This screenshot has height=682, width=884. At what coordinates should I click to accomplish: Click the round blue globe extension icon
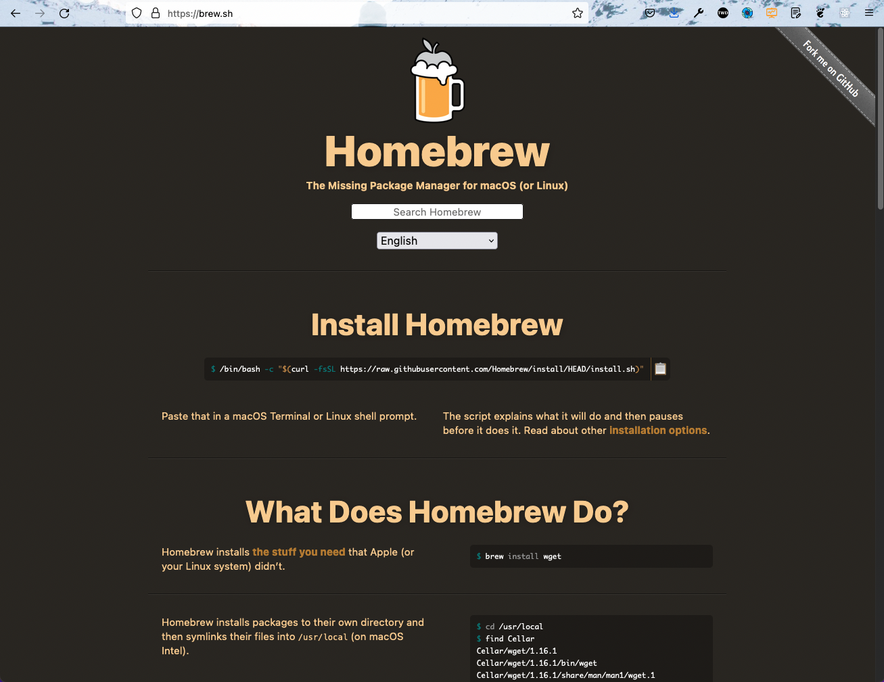[x=747, y=13]
